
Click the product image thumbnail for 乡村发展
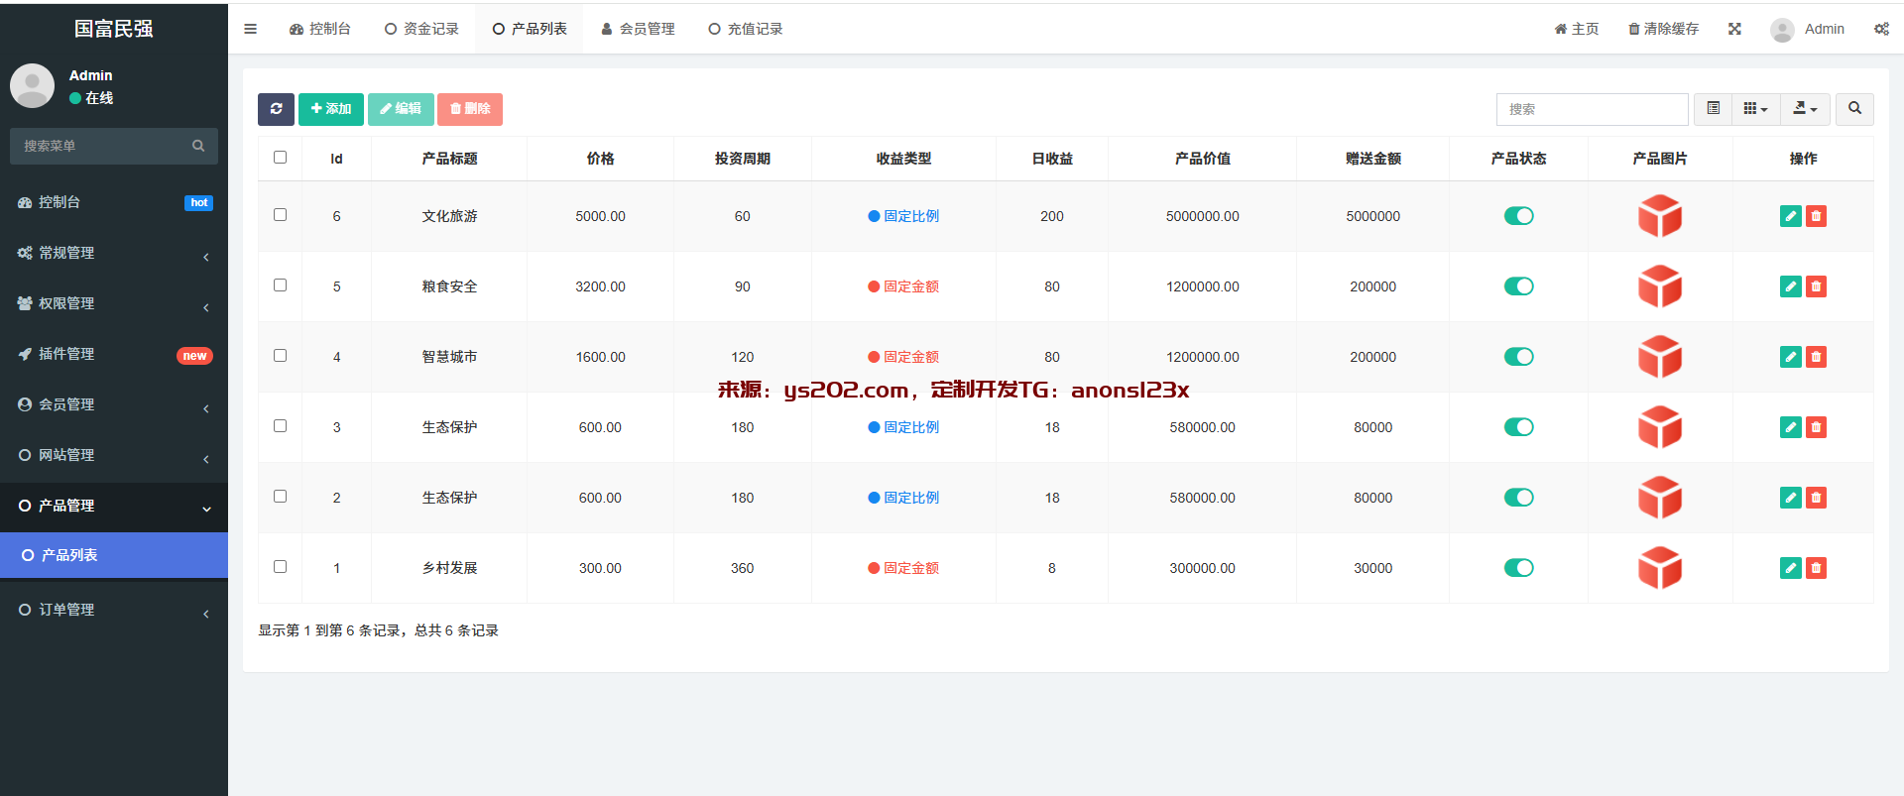1659,568
